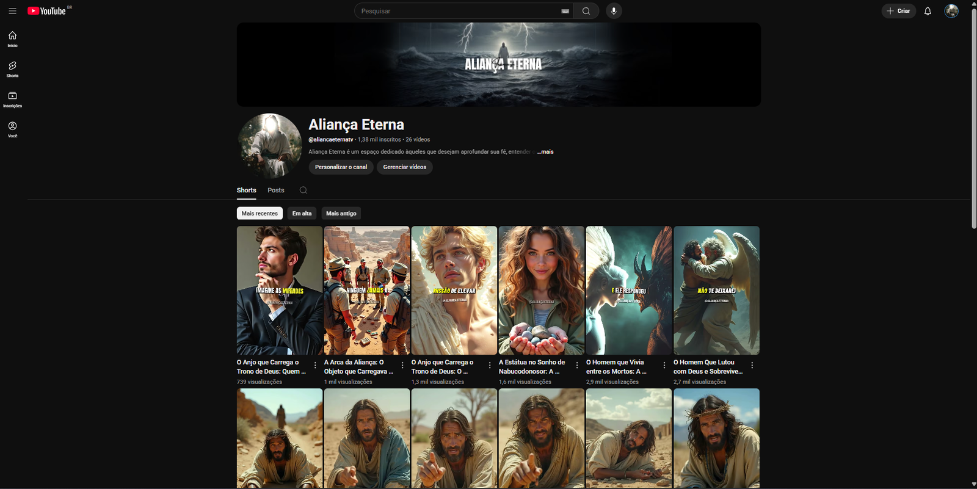Open options for 'O Homem Que Lutou' short
Screen dimensions: 977x489
pos(752,365)
